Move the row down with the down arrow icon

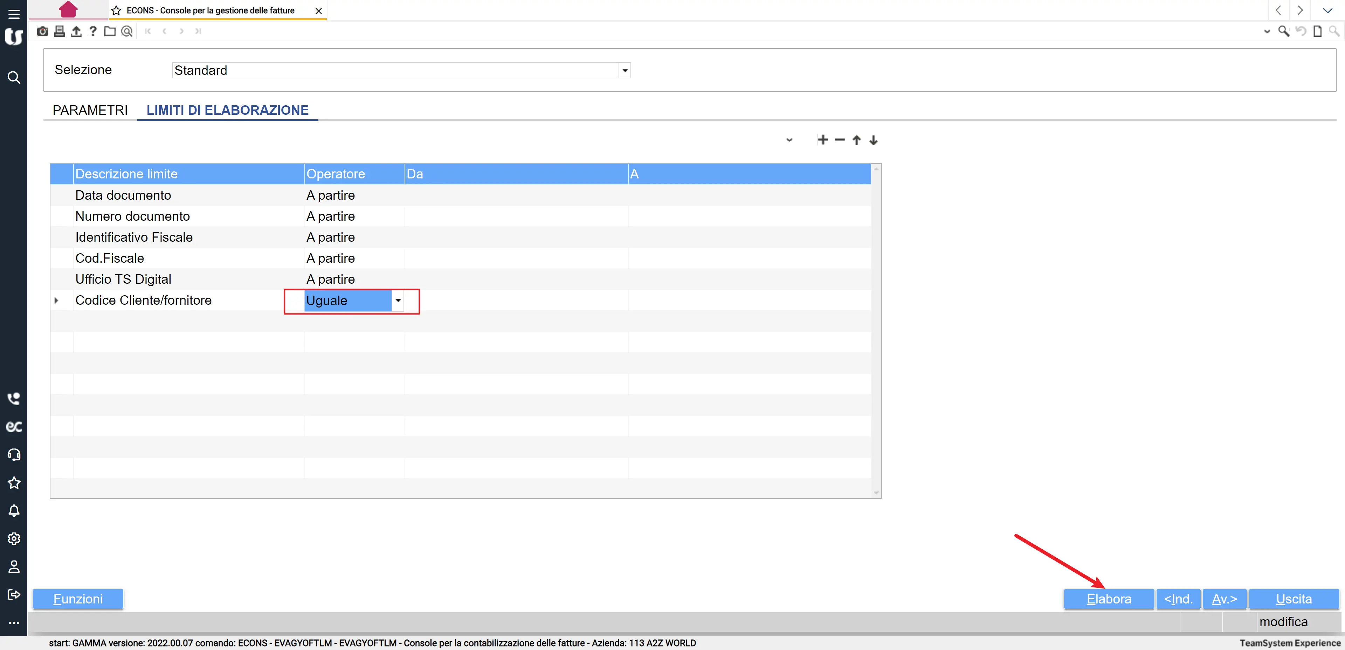click(874, 140)
